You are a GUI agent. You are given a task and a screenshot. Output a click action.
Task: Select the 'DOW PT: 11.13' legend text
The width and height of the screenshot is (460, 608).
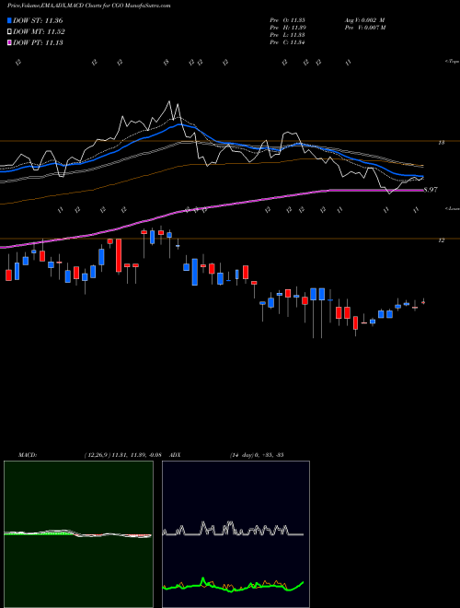click(38, 42)
